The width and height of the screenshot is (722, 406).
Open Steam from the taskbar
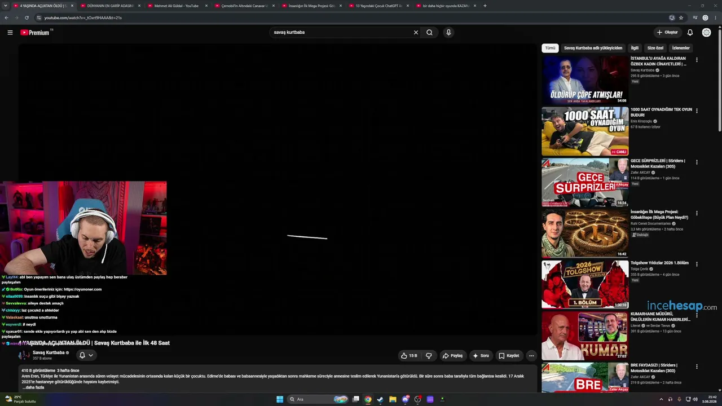click(x=380, y=399)
